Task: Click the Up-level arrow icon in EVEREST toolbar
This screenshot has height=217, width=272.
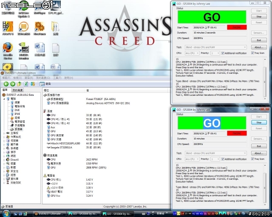Action: (x=19, y=84)
